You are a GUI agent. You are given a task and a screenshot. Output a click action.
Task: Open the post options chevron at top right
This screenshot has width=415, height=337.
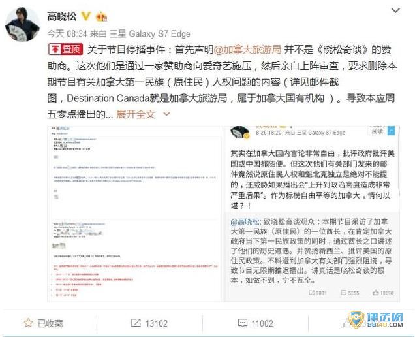pyautogui.click(x=395, y=10)
